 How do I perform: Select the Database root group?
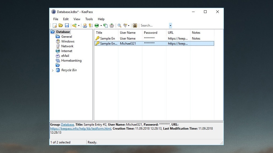(x=63, y=32)
